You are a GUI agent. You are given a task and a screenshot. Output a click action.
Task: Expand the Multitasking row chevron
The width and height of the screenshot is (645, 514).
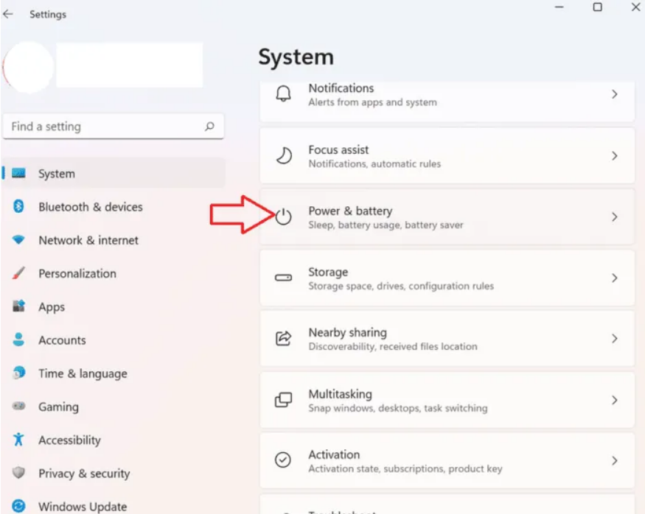614,400
